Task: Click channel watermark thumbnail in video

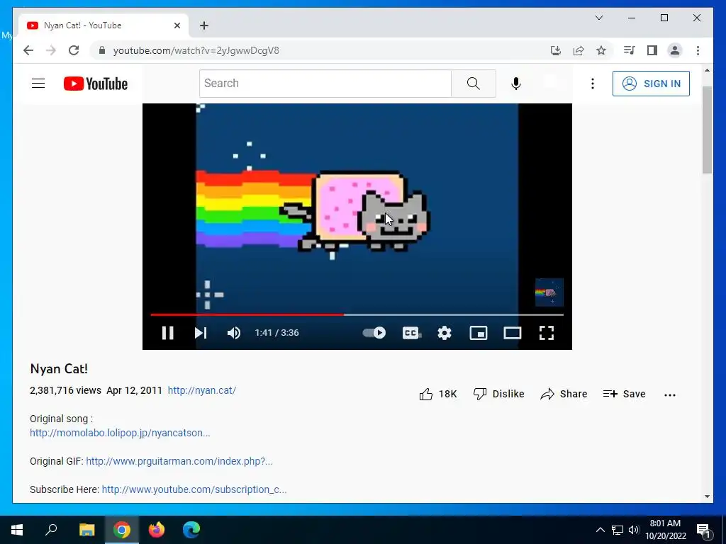Action: pyautogui.click(x=549, y=293)
